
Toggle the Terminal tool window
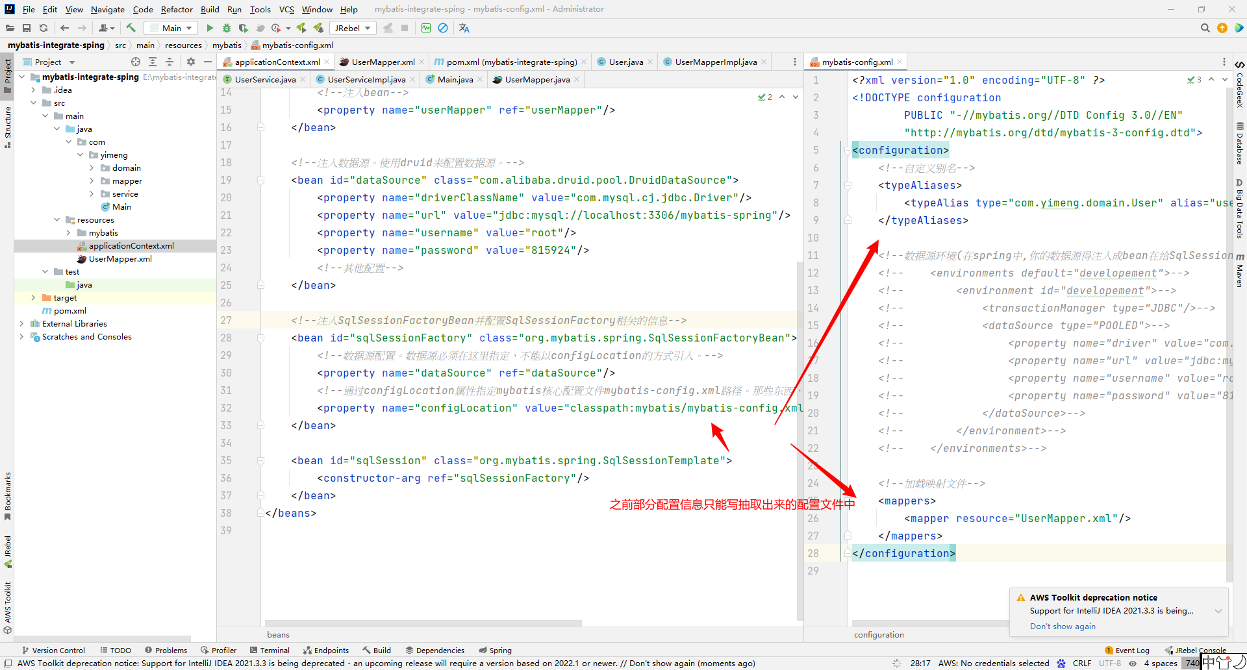point(270,650)
